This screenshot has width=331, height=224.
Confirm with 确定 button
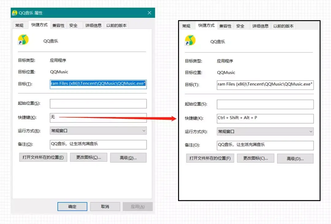point(72,207)
